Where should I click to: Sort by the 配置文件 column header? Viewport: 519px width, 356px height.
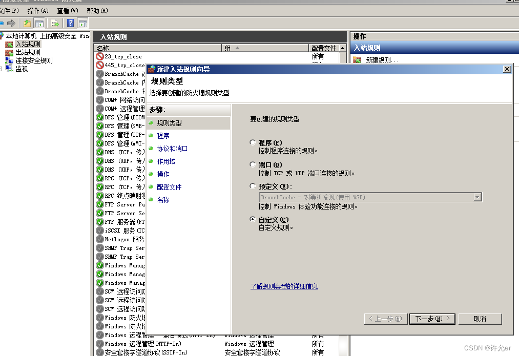point(324,48)
